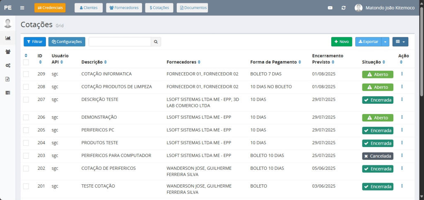Open the Cotações tab
Image resolution: width=424 pixels, height=200 pixels.
click(159, 8)
